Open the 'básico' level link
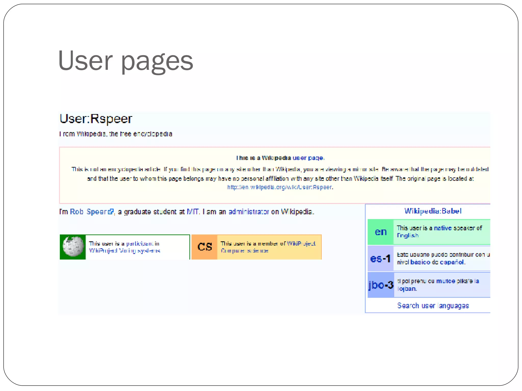The width and height of the screenshot is (522, 391). (x=420, y=262)
